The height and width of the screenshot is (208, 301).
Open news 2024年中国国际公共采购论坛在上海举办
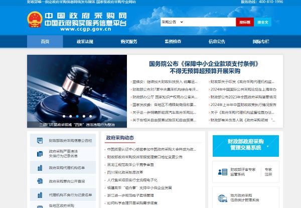click(243, 89)
